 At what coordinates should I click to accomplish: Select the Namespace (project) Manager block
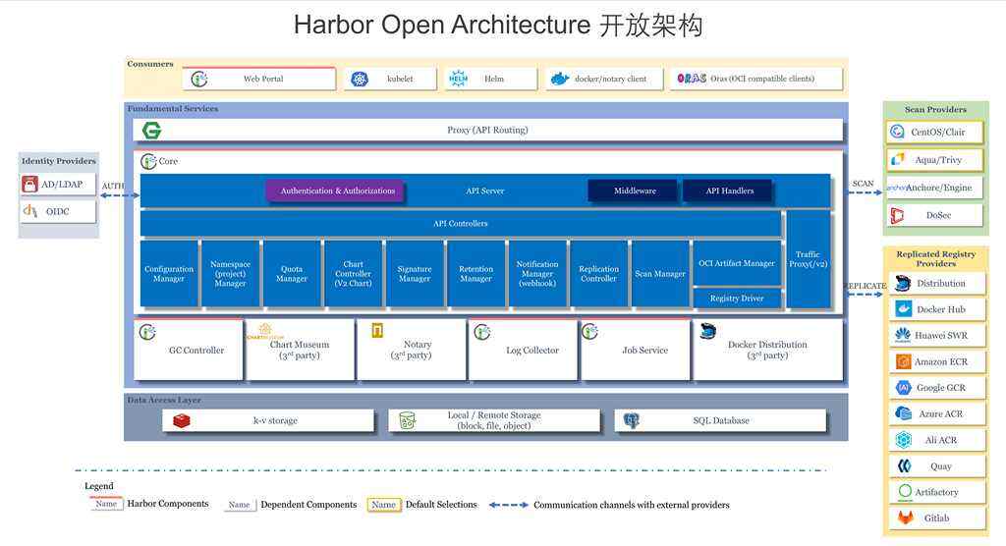[230, 274]
